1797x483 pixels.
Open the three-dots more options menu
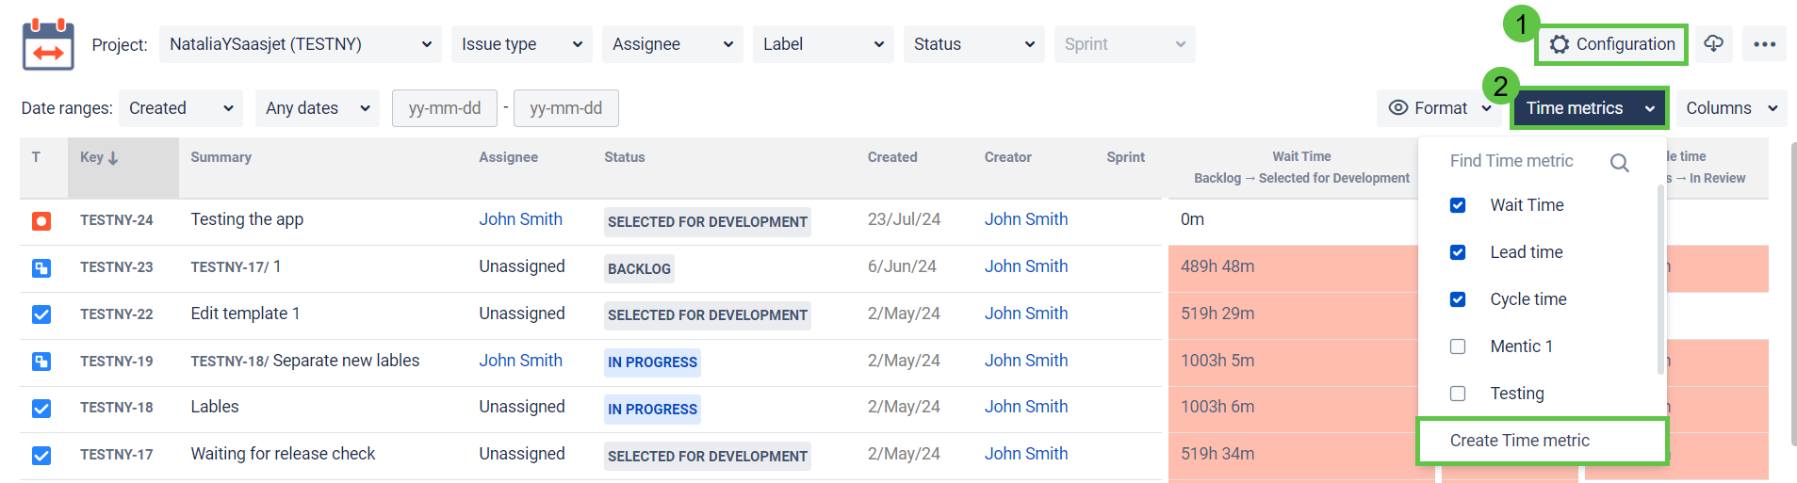[x=1764, y=44]
